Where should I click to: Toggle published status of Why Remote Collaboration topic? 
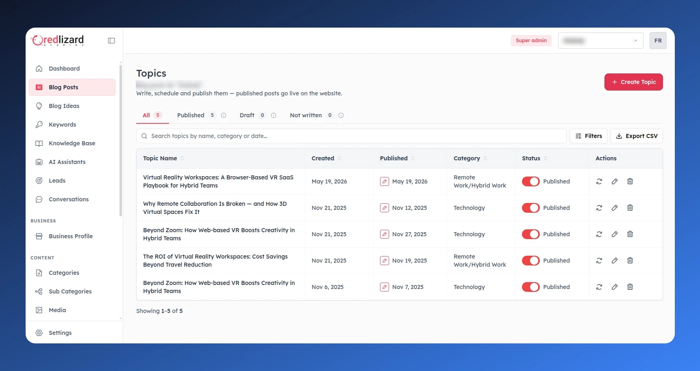(531, 208)
